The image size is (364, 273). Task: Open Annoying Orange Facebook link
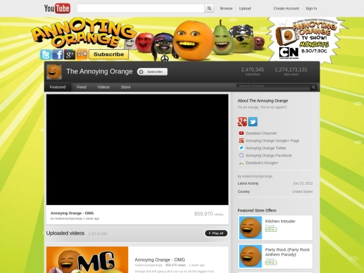(x=268, y=156)
